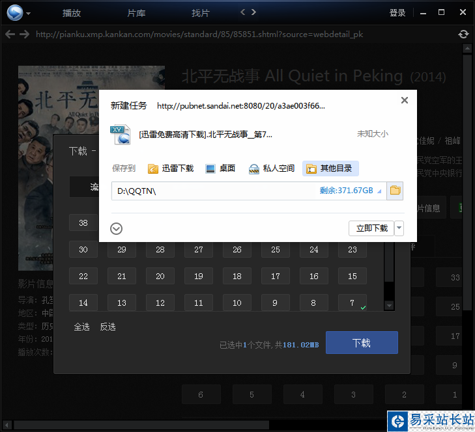Go to the next tab with the right chevron
The height and width of the screenshot is (432, 475).
[x=253, y=12]
